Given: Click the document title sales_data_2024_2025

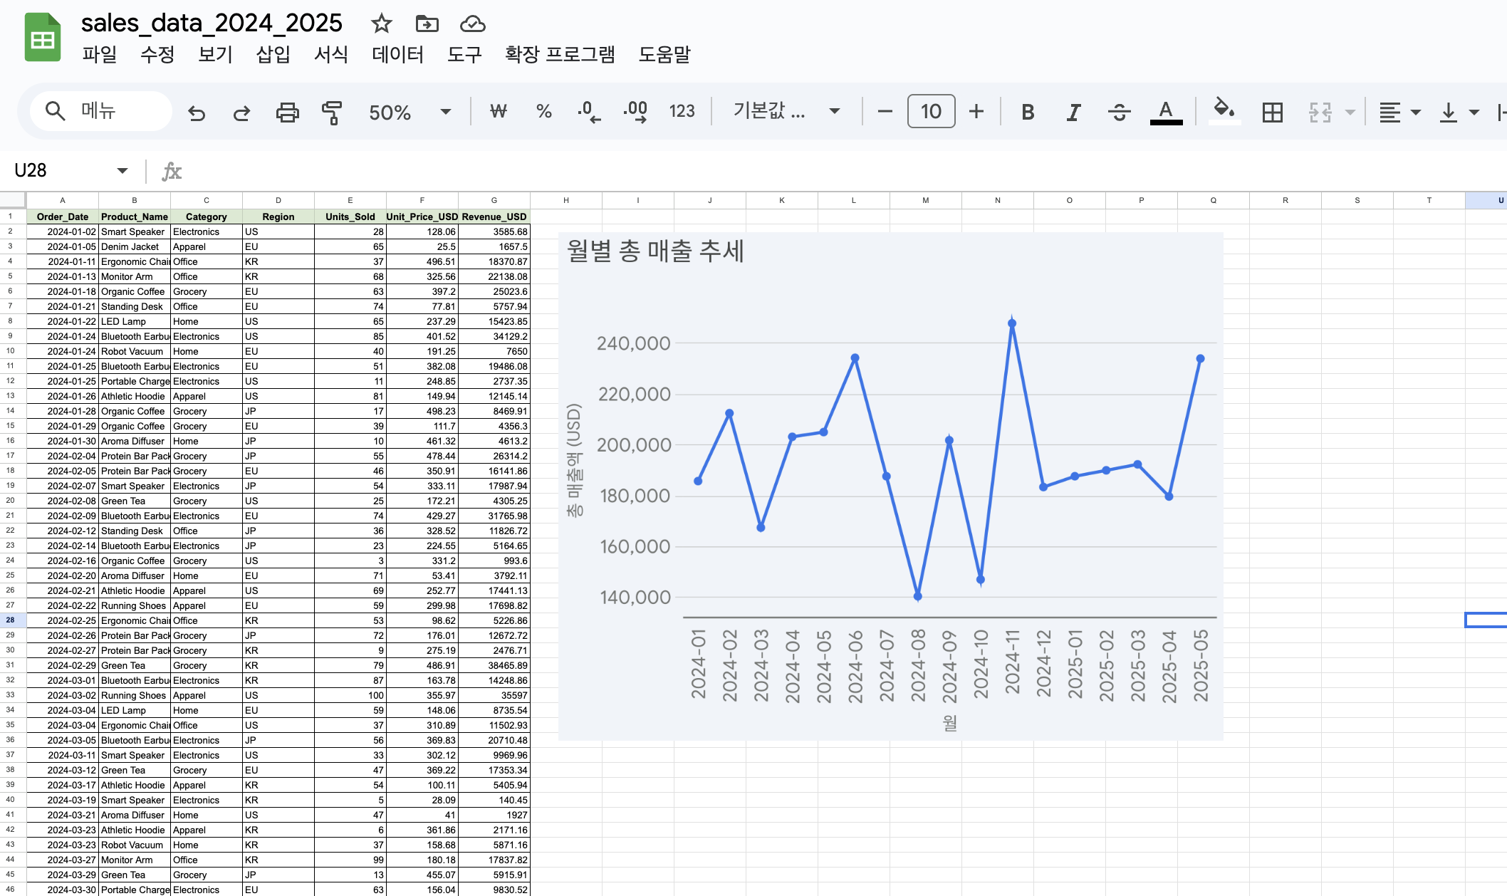Looking at the screenshot, I should tap(212, 23).
